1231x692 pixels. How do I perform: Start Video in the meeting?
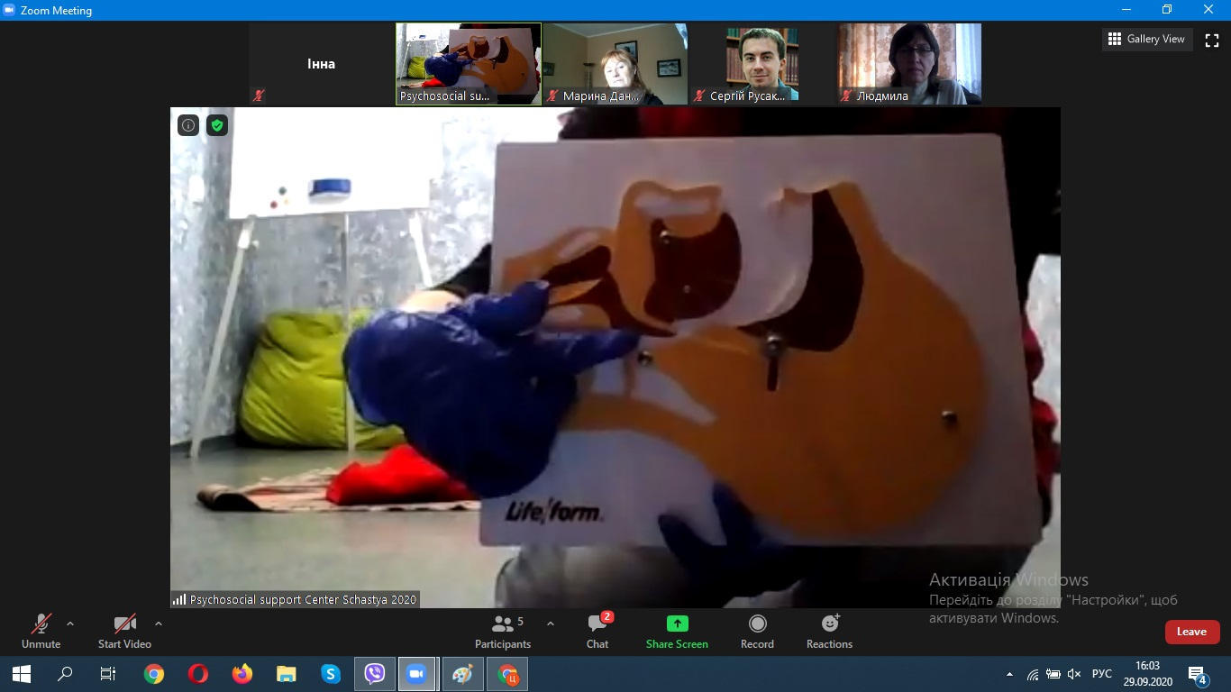pos(124,631)
